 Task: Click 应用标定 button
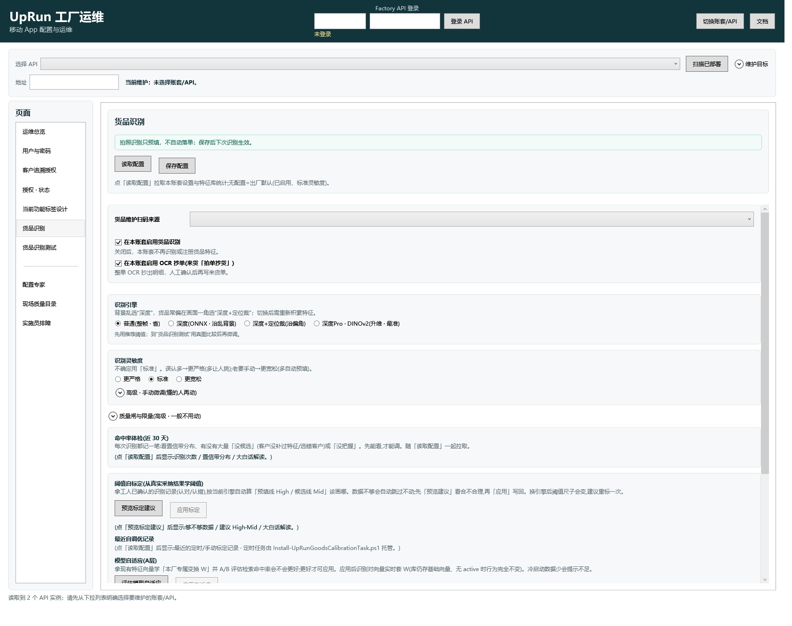coord(188,510)
